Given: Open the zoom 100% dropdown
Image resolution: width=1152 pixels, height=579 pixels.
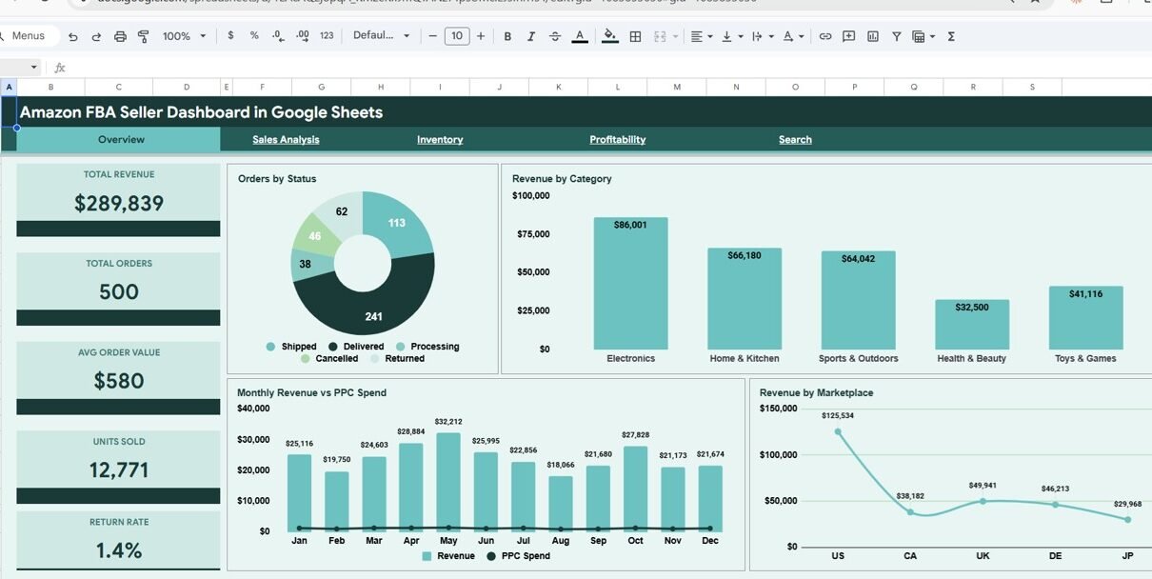Looking at the screenshot, I should [x=184, y=36].
